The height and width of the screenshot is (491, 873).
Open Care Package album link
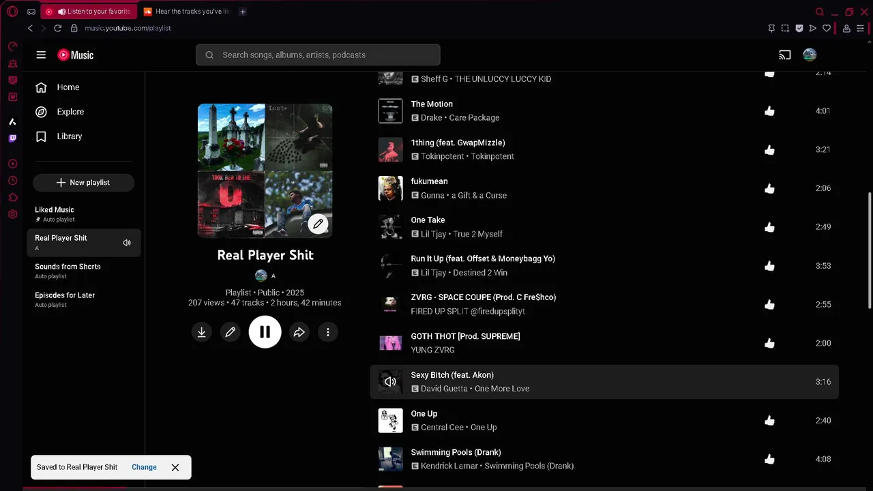(474, 117)
